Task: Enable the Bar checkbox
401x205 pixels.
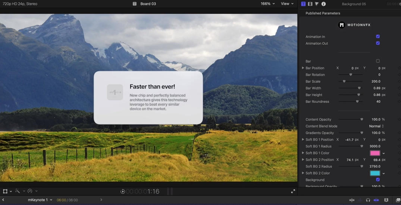Action: click(377, 61)
